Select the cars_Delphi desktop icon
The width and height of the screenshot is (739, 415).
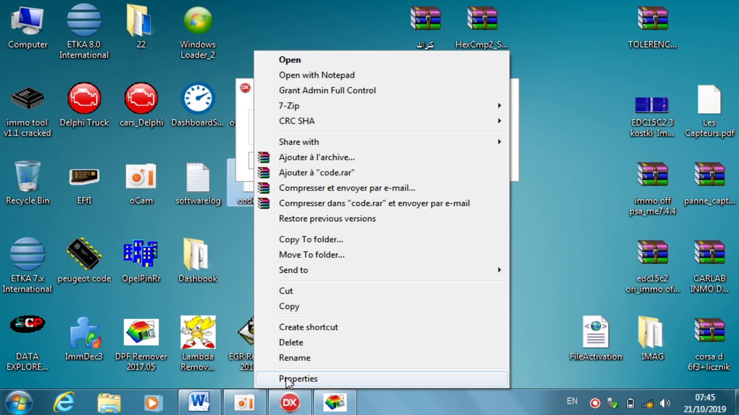pyautogui.click(x=141, y=105)
